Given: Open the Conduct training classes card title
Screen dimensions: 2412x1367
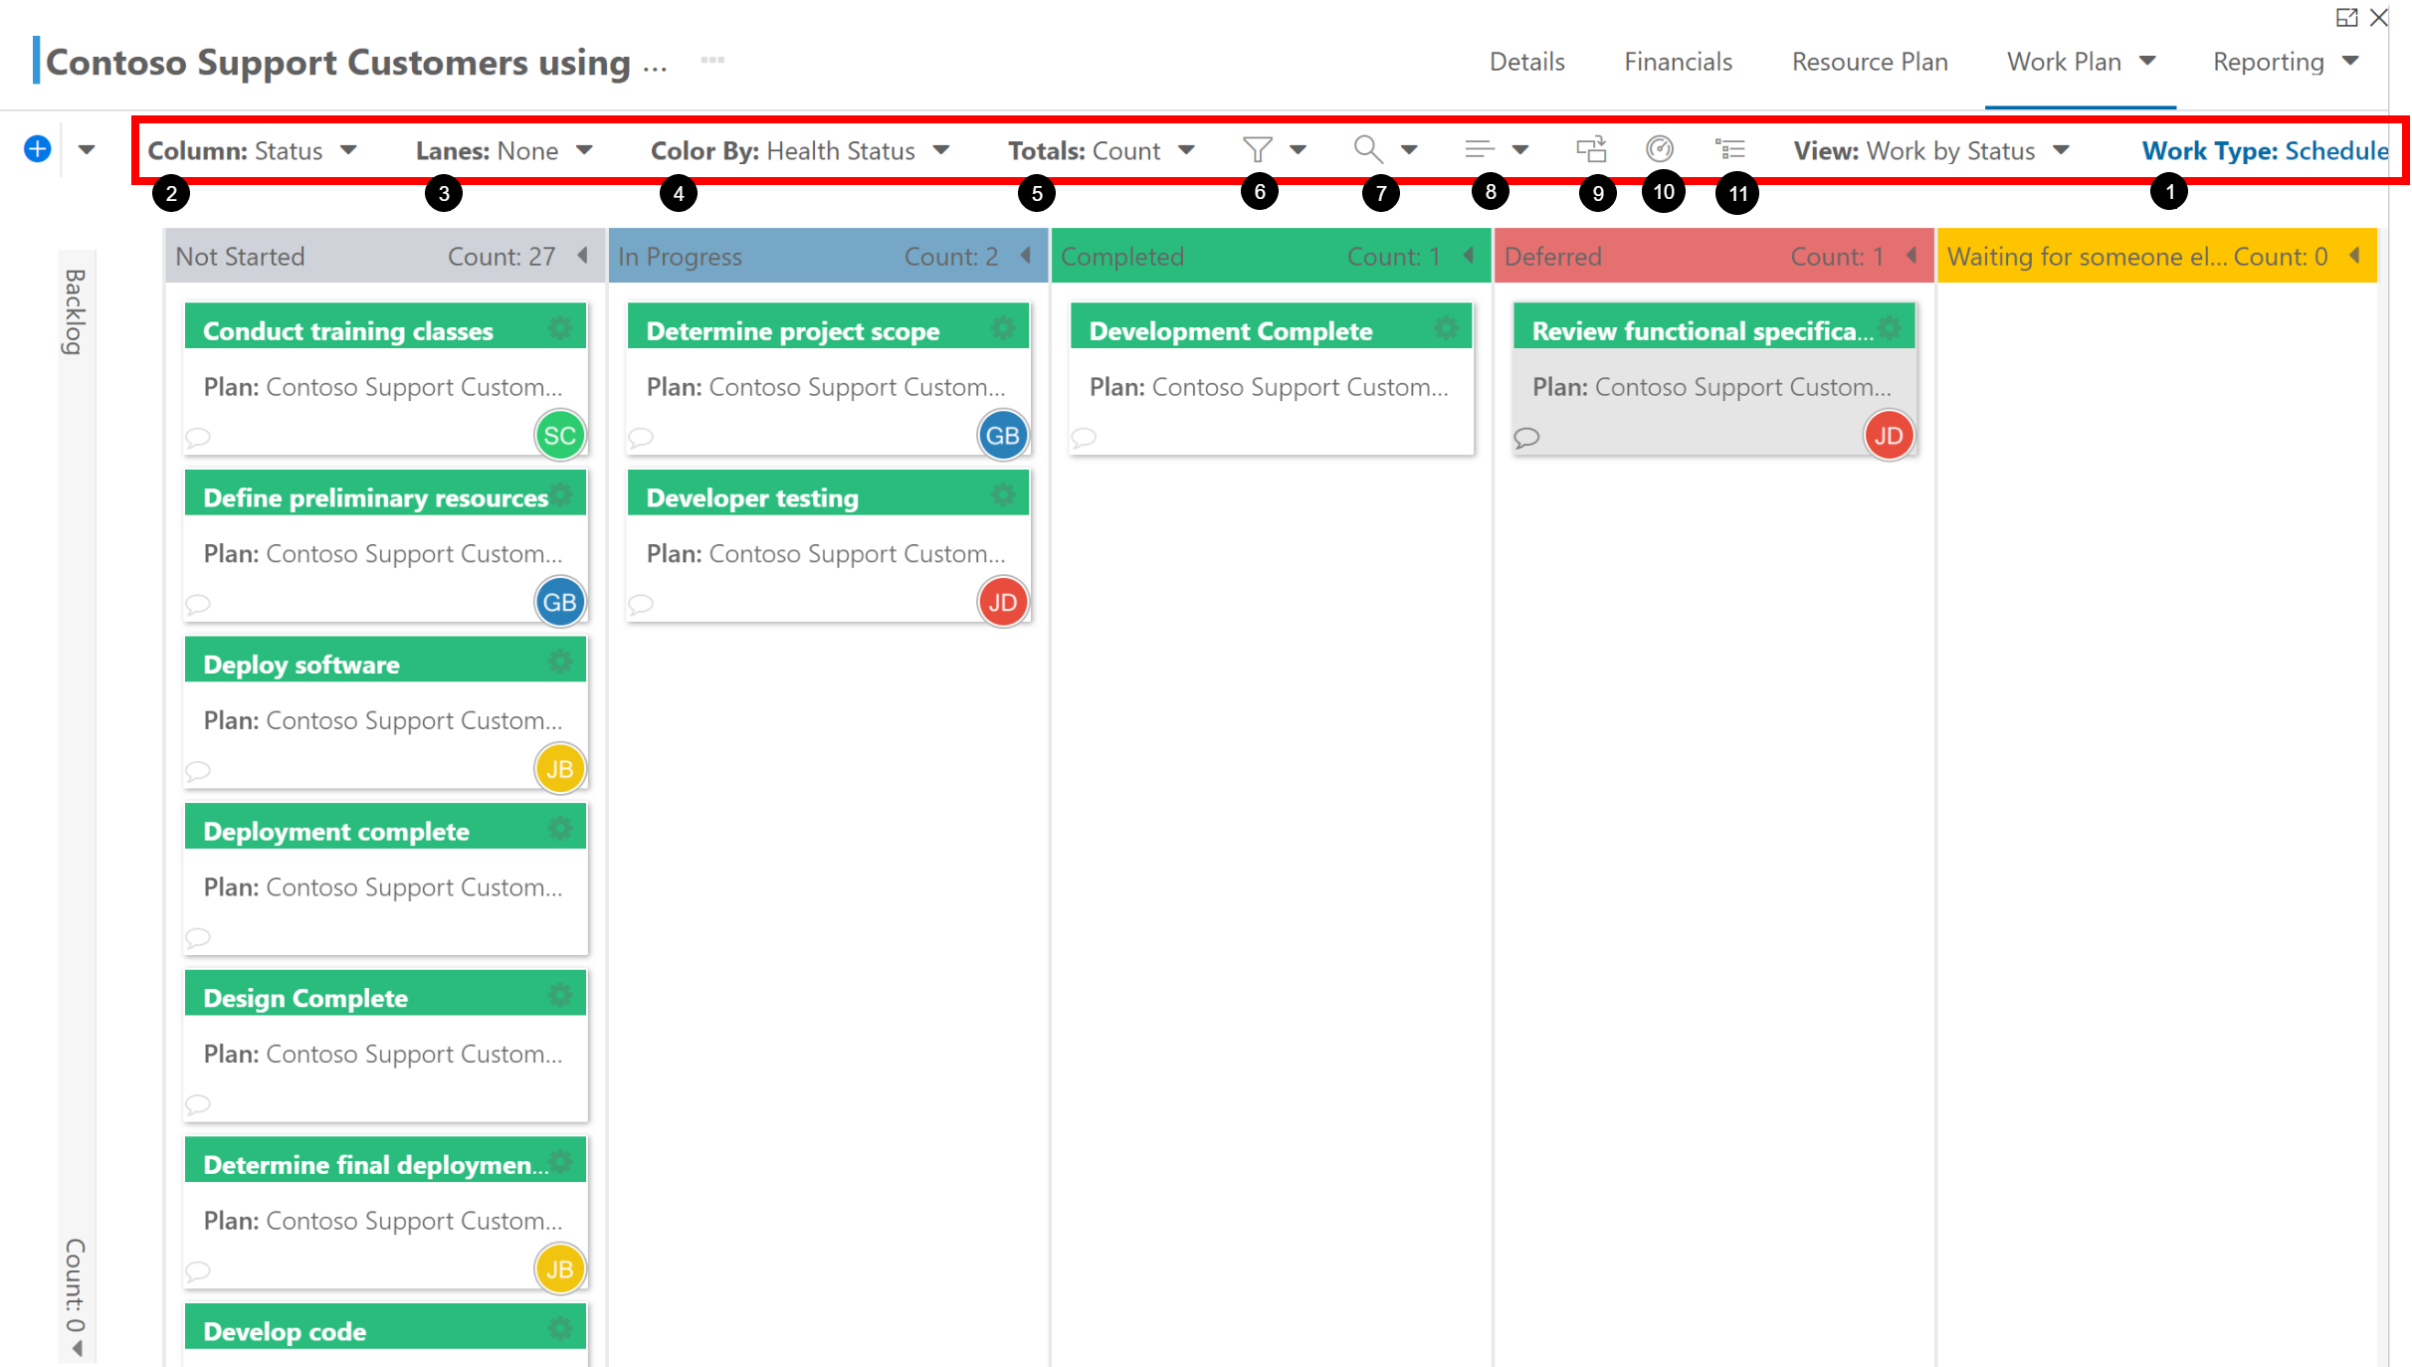Looking at the screenshot, I should [348, 331].
